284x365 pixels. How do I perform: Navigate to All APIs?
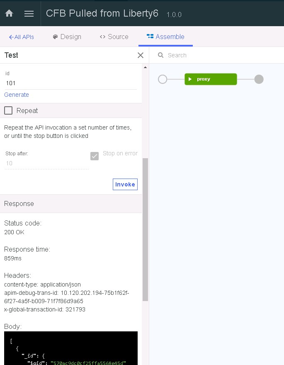24,37
